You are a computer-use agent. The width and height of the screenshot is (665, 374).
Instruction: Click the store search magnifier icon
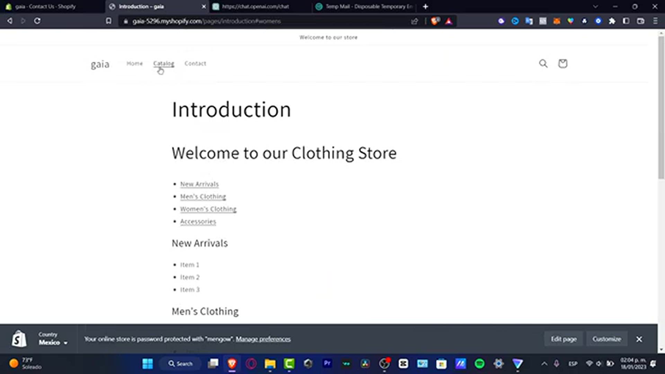(x=543, y=63)
